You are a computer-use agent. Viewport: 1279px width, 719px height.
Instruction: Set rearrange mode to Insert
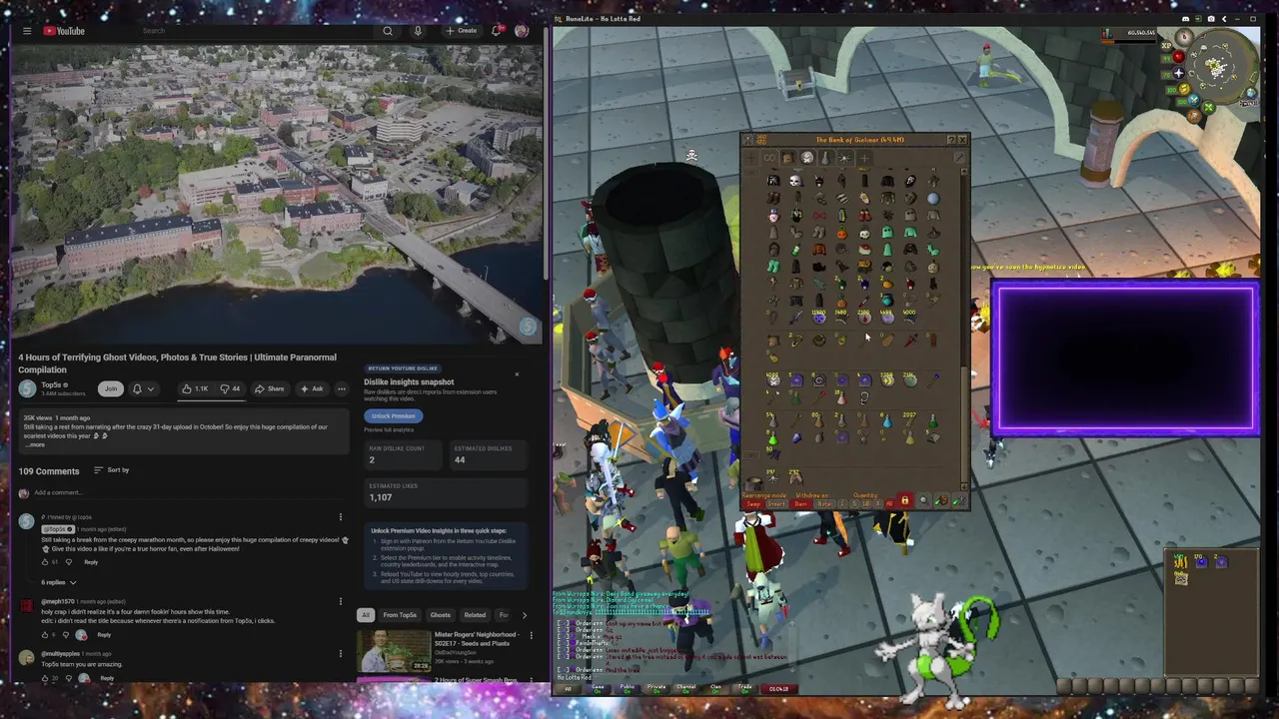(776, 504)
